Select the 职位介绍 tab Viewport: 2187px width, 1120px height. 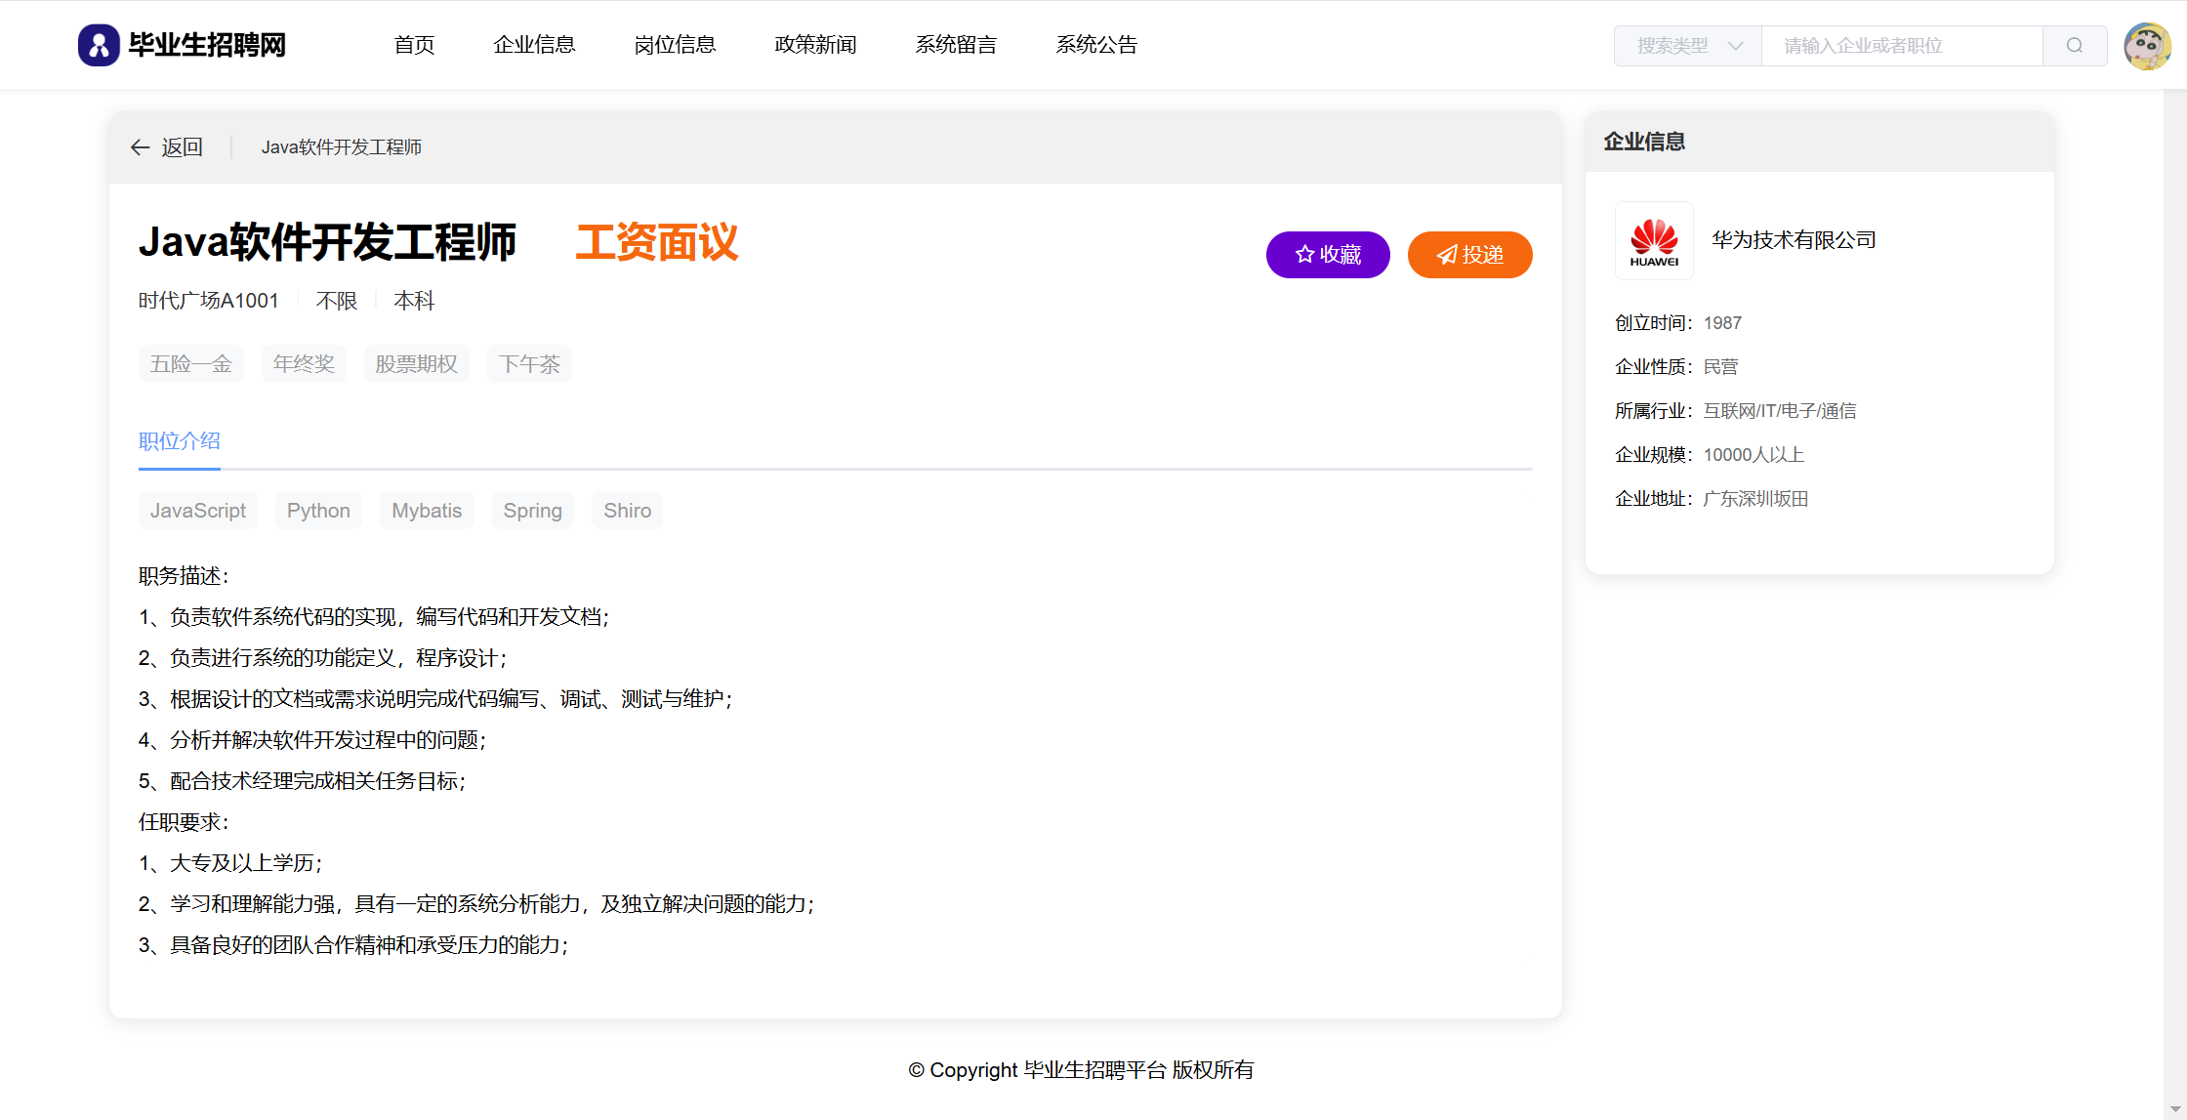point(180,441)
